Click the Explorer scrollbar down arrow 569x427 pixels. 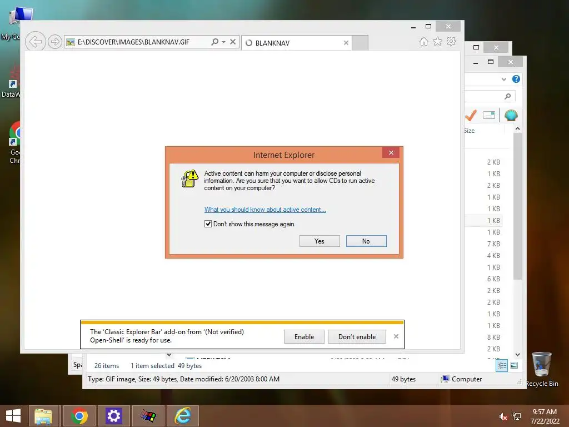coord(517,354)
